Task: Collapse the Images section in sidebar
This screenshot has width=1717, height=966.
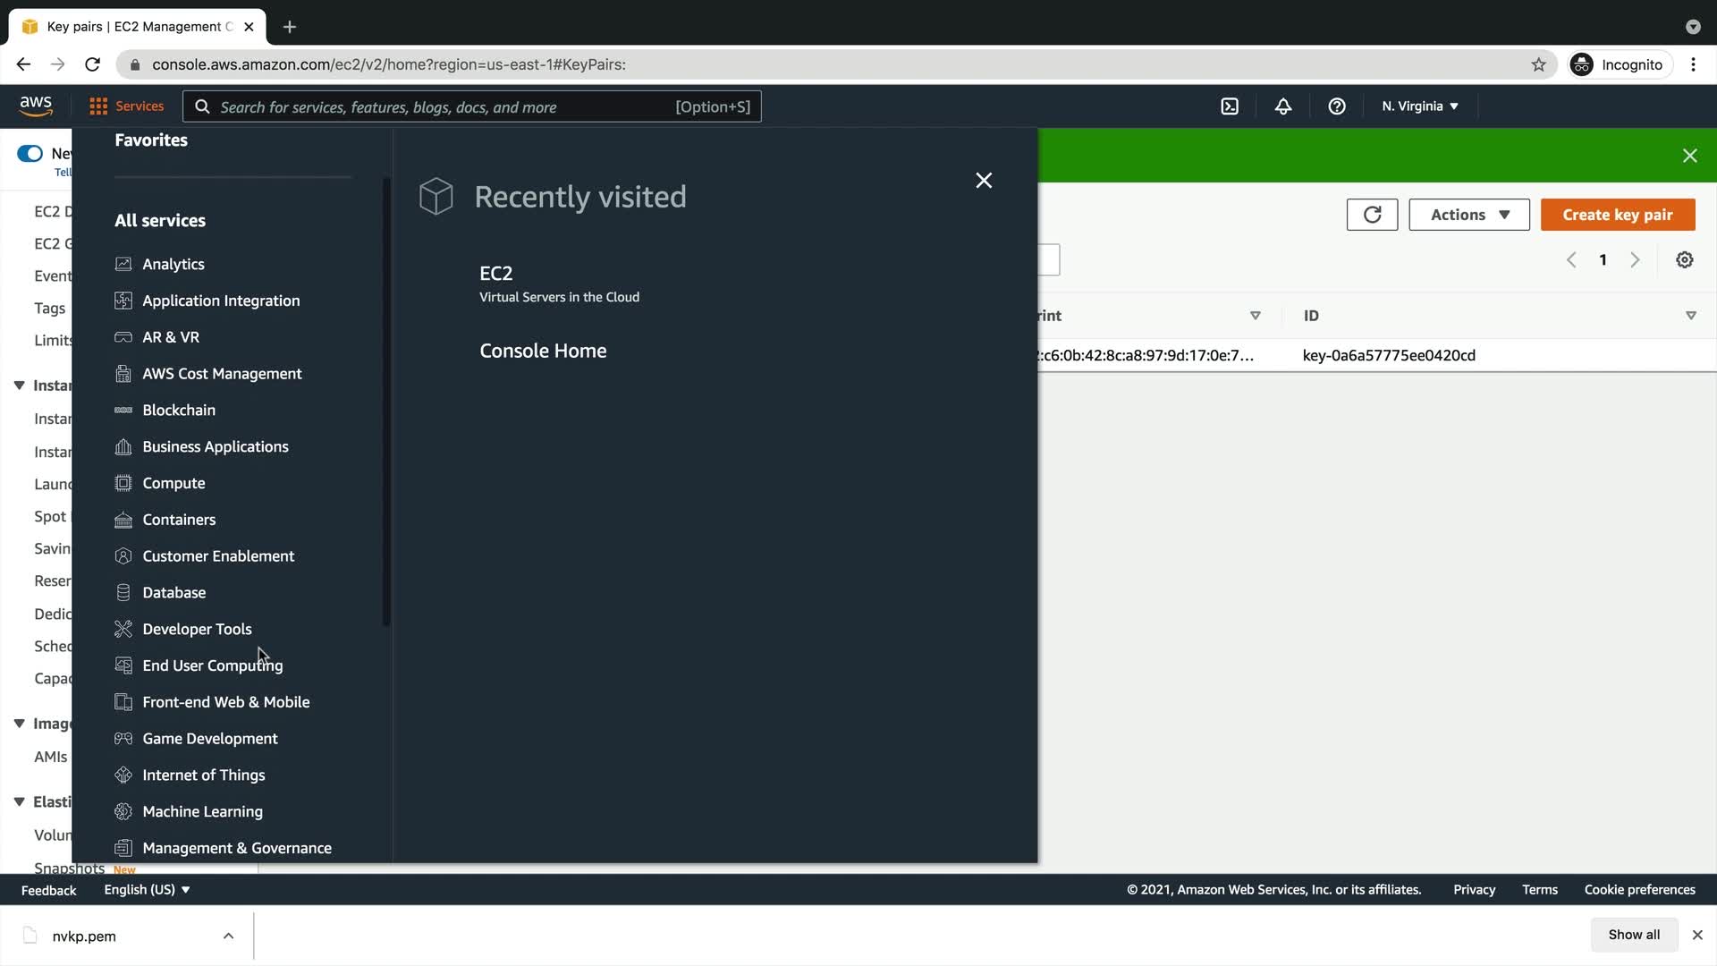Action: pyautogui.click(x=19, y=723)
